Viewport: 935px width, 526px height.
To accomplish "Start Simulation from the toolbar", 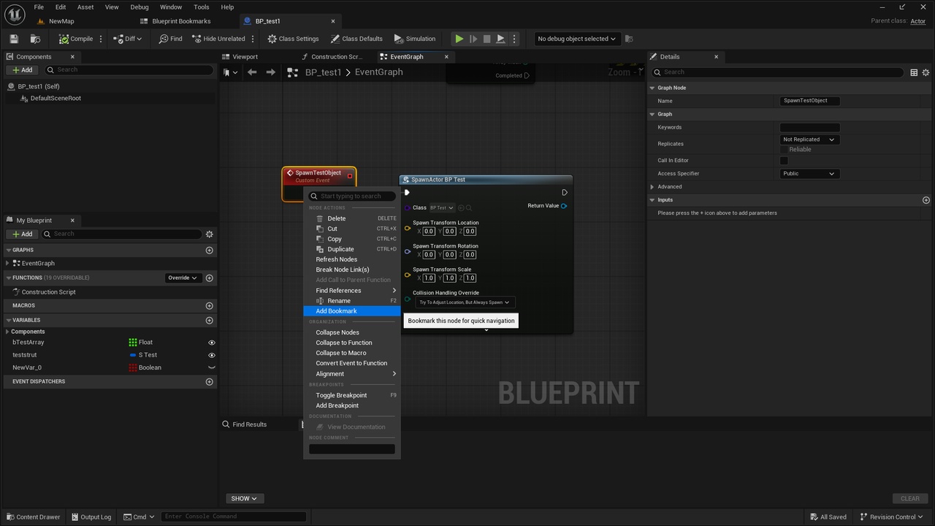I will click(x=414, y=39).
